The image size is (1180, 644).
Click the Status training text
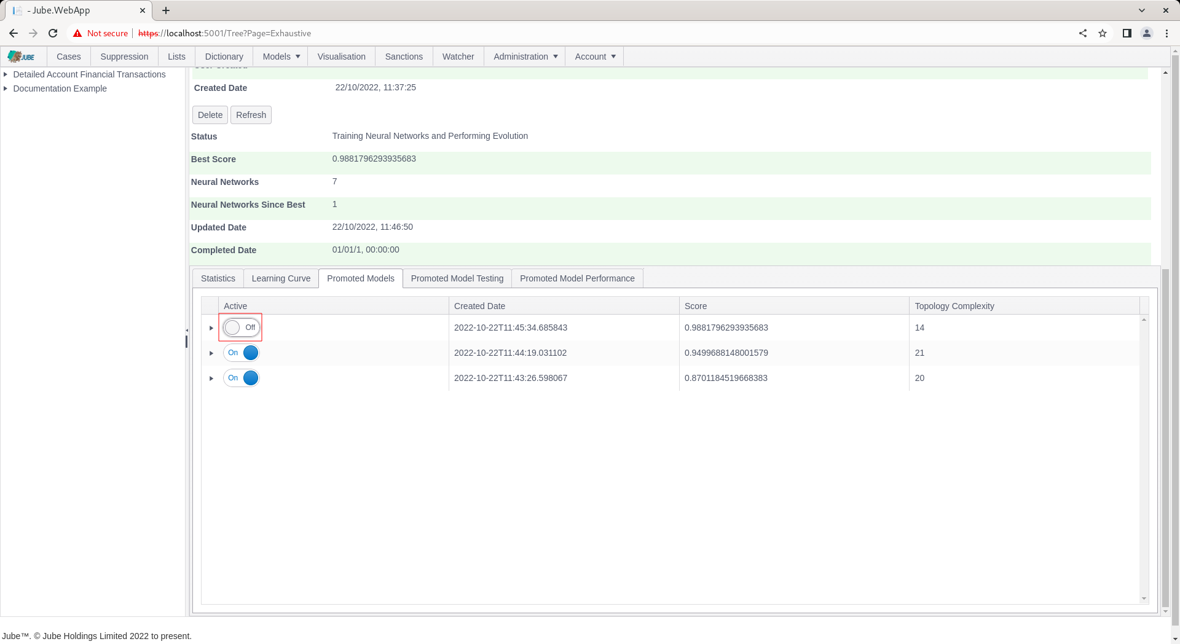pyautogui.click(x=430, y=136)
